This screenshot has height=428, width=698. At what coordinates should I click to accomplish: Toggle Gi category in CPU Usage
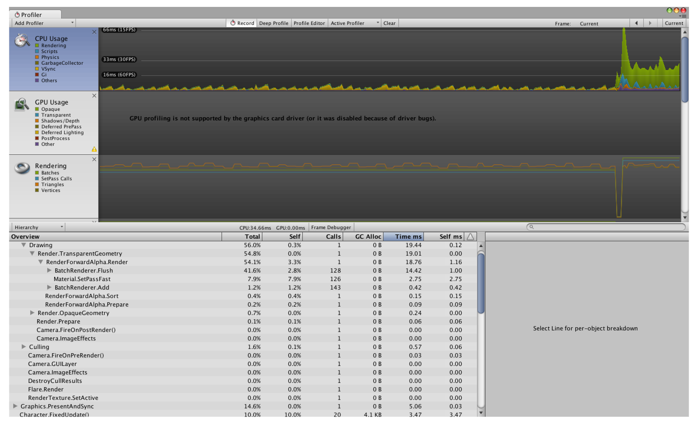[37, 75]
